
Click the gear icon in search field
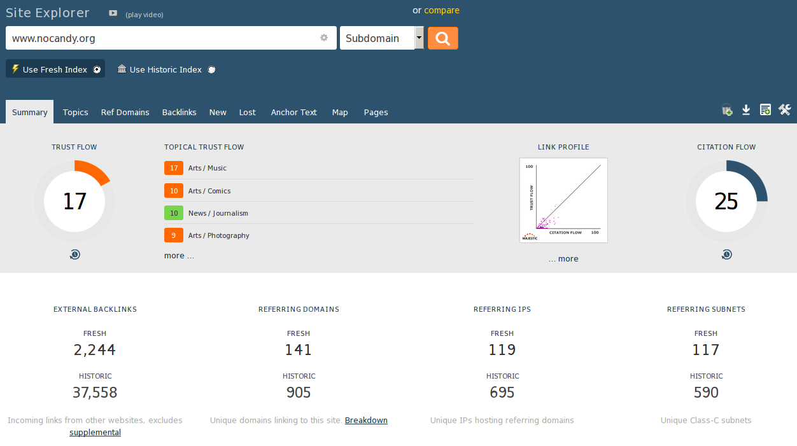(x=324, y=38)
